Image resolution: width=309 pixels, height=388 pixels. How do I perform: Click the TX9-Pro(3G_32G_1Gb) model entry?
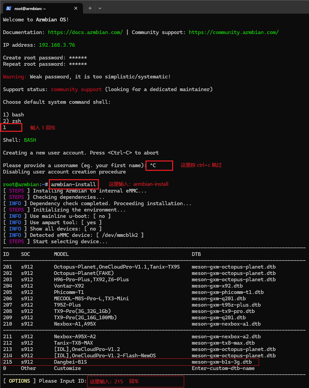pos(82,311)
